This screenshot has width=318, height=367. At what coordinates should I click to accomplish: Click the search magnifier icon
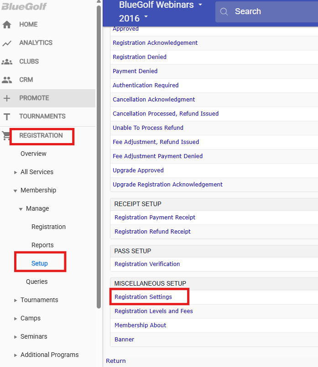224,11
